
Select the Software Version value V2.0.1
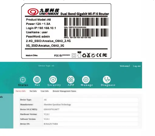(x=47, y=119)
